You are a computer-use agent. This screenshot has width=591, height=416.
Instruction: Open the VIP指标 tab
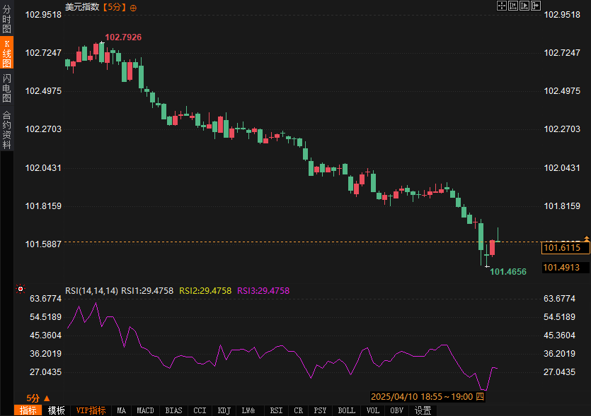pyautogui.click(x=91, y=410)
